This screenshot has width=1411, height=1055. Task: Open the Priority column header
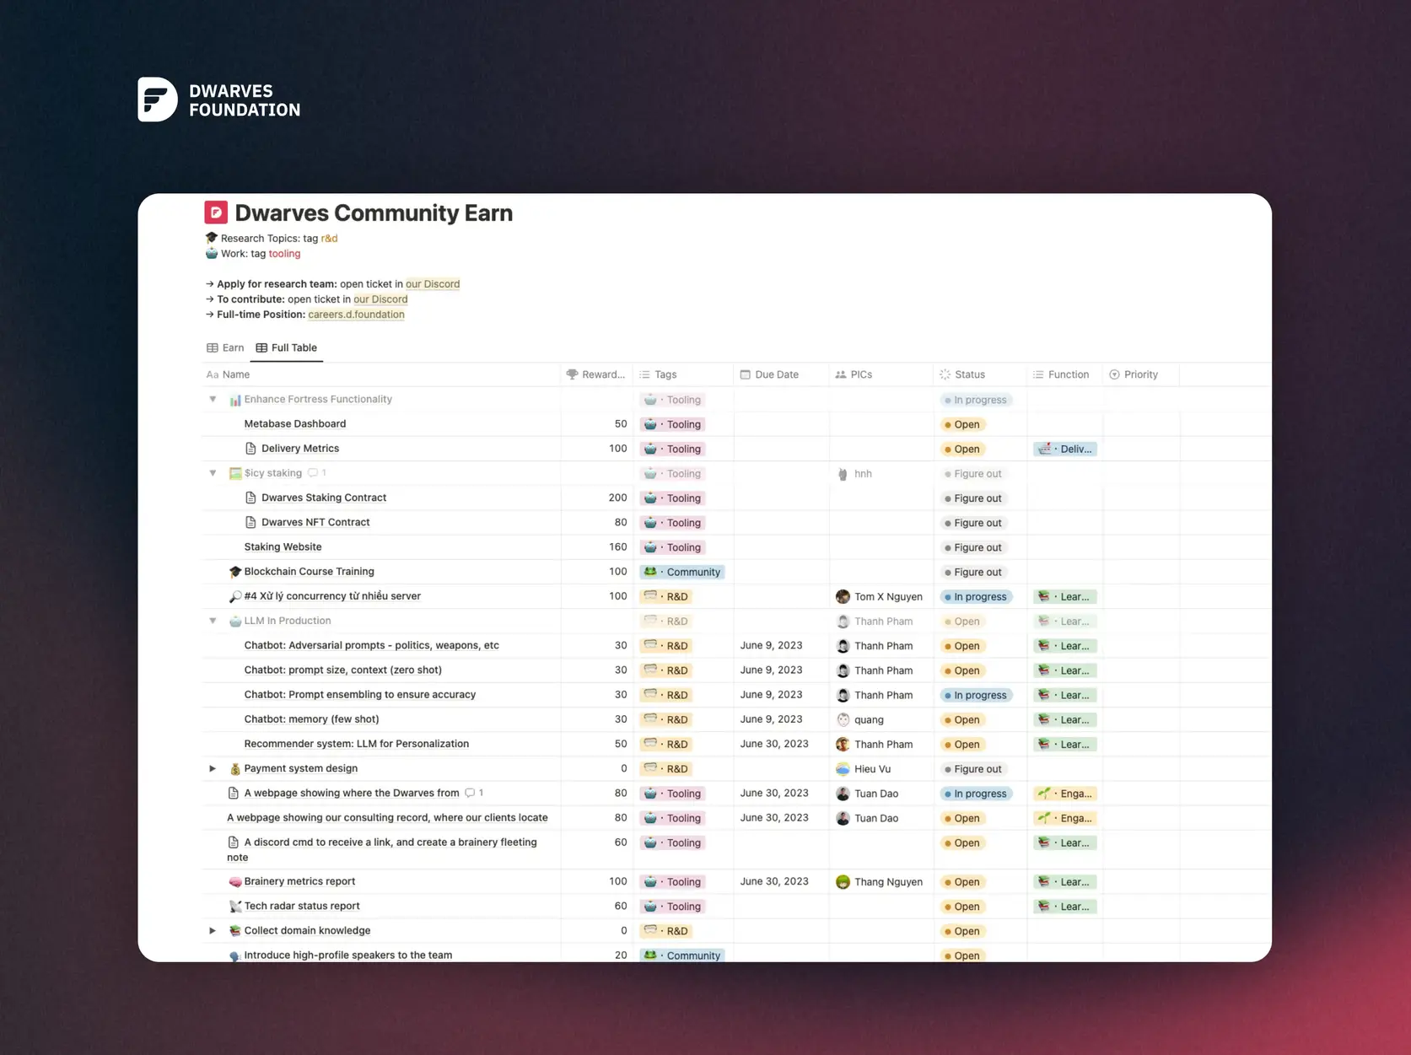click(x=1140, y=374)
